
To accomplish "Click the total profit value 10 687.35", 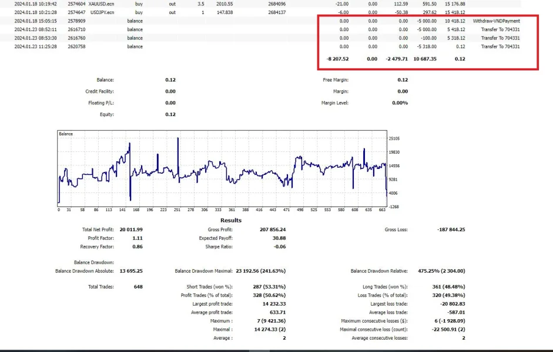I will pos(424,59).
